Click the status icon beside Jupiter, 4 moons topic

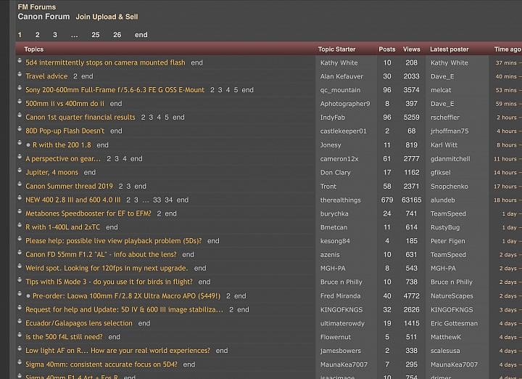pyautogui.click(x=20, y=170)
